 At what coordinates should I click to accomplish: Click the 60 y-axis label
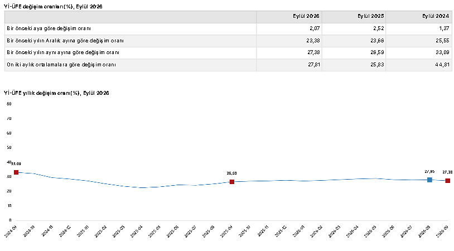click(9, 133)
